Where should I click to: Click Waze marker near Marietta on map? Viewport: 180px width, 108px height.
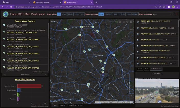pyautogui.click(x=81, y=27)
